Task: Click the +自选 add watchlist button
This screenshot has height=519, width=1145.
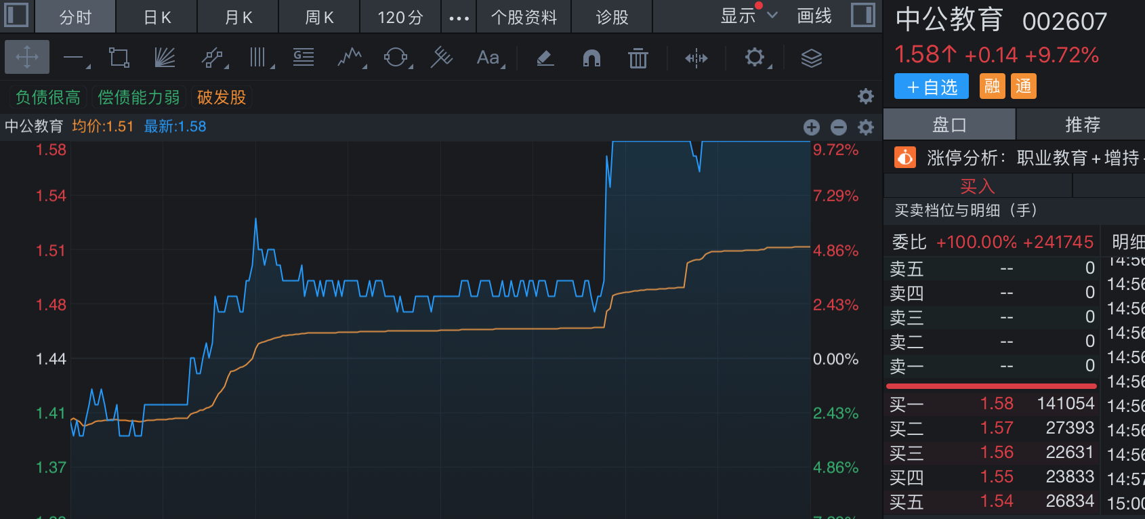Action: coord(932,87)
